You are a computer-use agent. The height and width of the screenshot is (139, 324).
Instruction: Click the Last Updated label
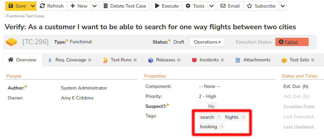299,127
